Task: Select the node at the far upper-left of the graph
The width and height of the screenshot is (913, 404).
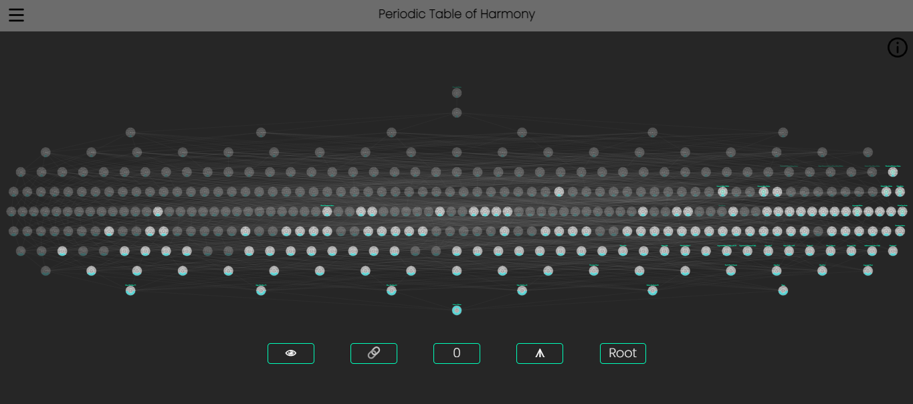Action: pyautogui.click(x=44, y=153)
